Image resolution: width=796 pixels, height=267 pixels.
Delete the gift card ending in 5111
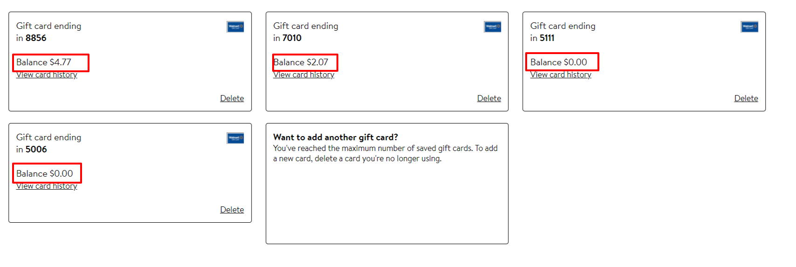click(746, 98)
